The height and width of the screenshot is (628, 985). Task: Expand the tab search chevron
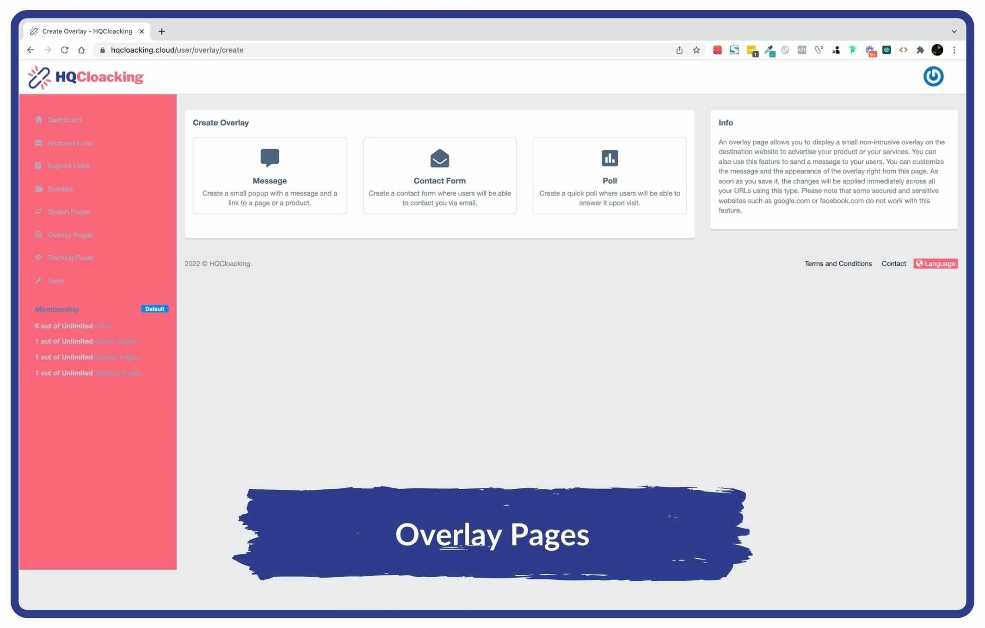[x=954, y=31]
